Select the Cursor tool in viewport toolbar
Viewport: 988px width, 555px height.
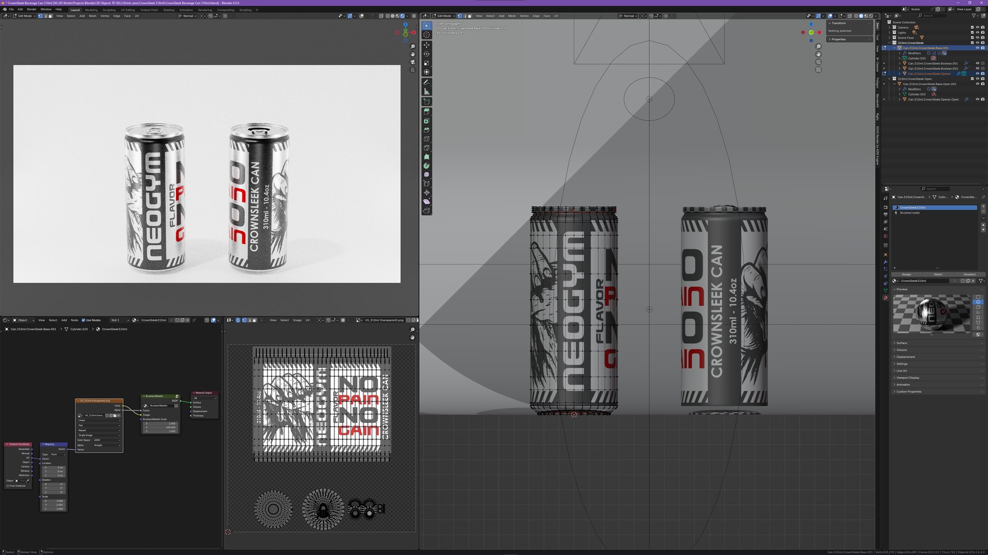click(x=427, y=34)
